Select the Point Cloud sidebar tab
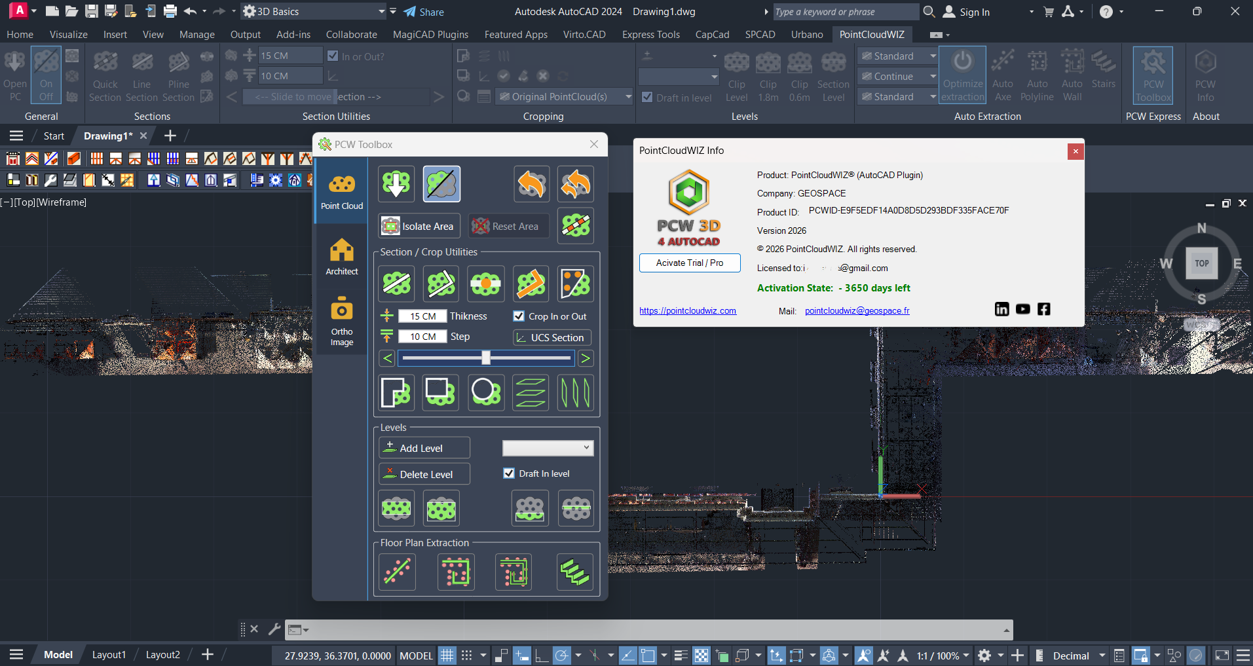1253x666 pixels. point(341,191)
